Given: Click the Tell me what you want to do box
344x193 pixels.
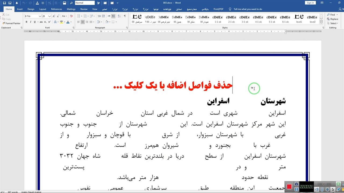Looking at the screenshot, I should (248, 9).
